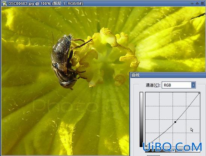Click the 曲线 Curves dialog title bar
206x156 pixels.
coord(168,75)
